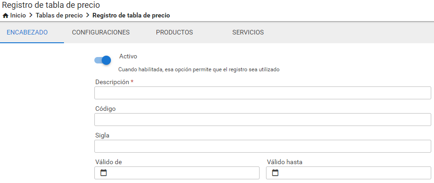This screenshot has width=434, height=183.
Task: Go back to Tablas de precio breadcrumb
Action: [x=59, y=16]
